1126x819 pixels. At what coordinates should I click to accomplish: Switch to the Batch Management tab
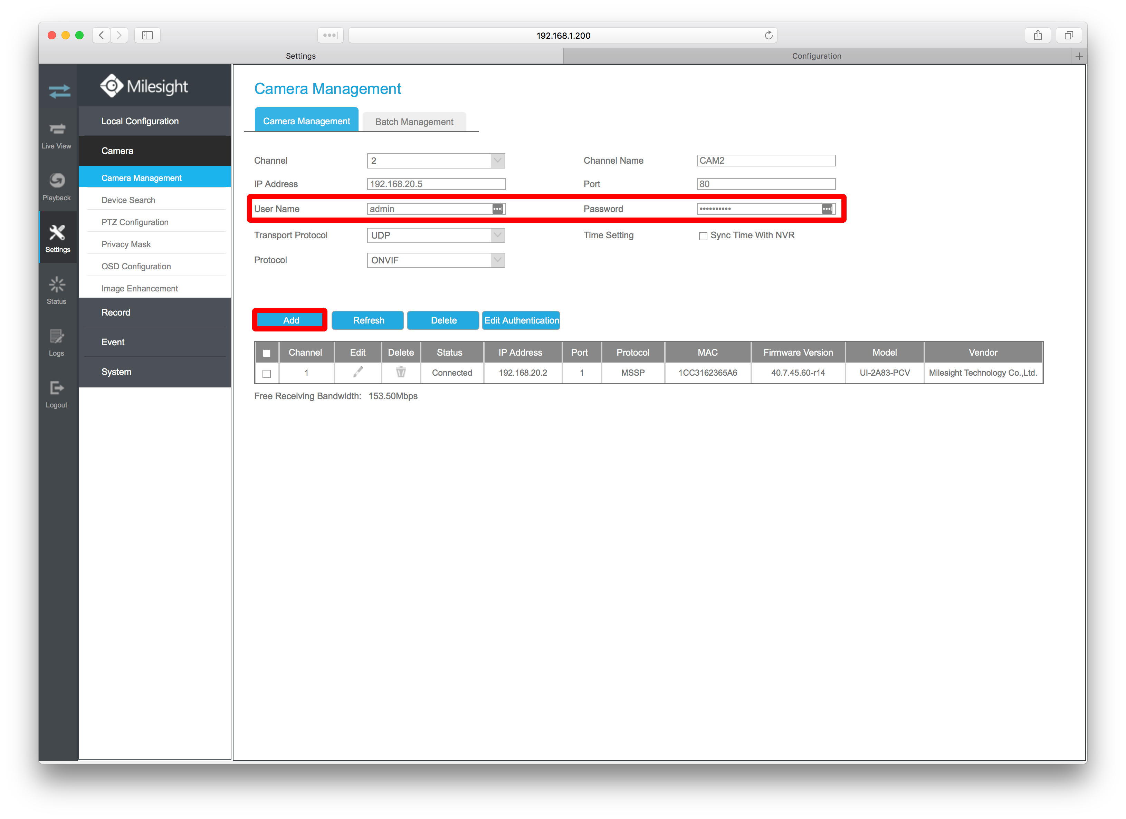413,122
